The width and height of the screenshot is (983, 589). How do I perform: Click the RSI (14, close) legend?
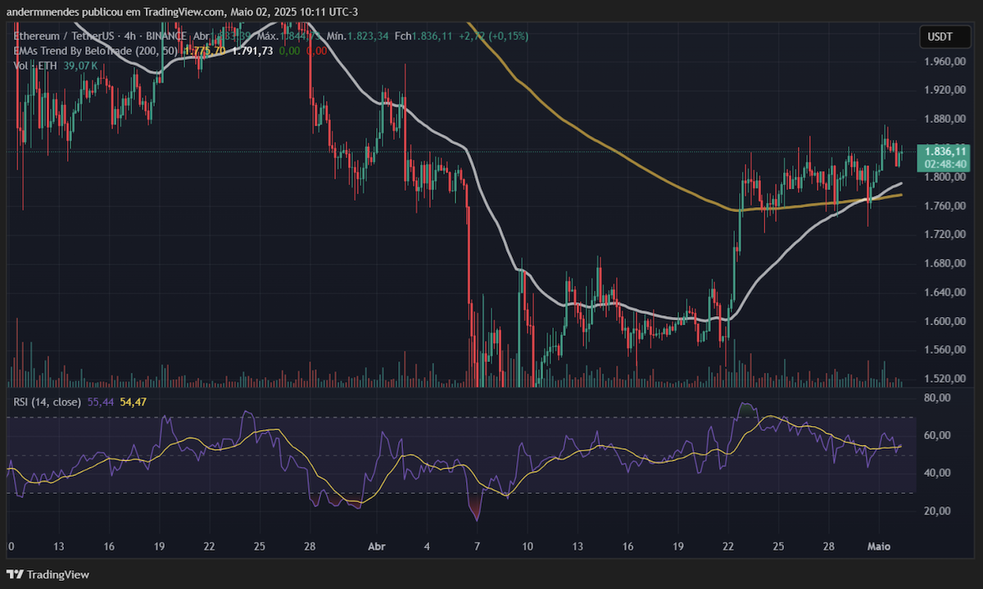tap(46, 401)
